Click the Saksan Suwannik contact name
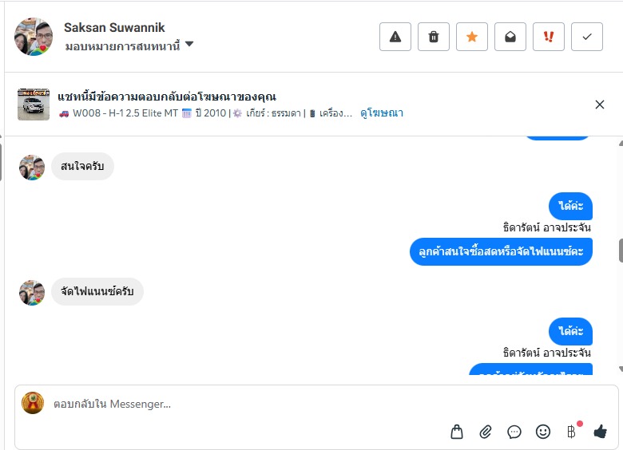623x450 pixels. tap(114, 28)
